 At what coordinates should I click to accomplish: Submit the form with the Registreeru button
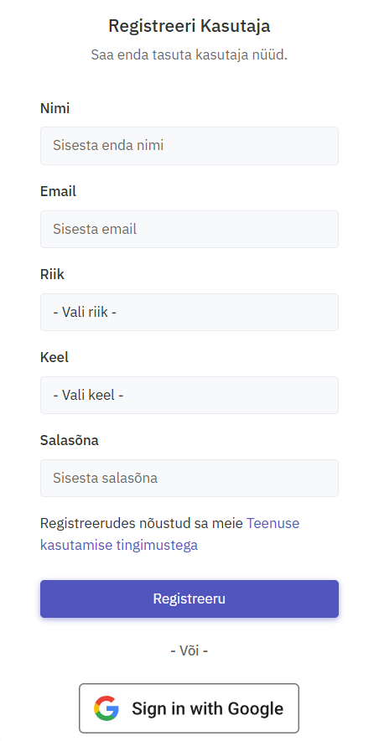[190, 598]
